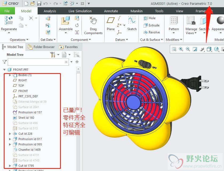Click the Save icon in quick access toolbar
The height and width of the screenshot is (171, 224).
pyautogui.click(x=39, y=3)
